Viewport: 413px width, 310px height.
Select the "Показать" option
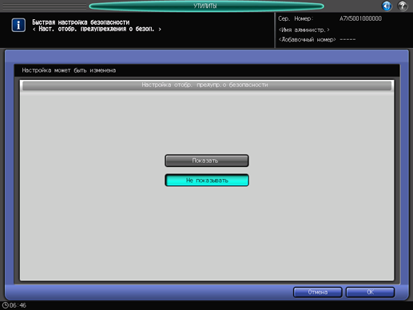[x=207, y=161]
